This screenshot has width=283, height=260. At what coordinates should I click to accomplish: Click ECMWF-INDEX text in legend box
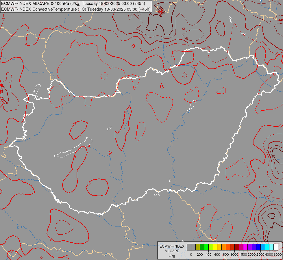tap(172, 246)
